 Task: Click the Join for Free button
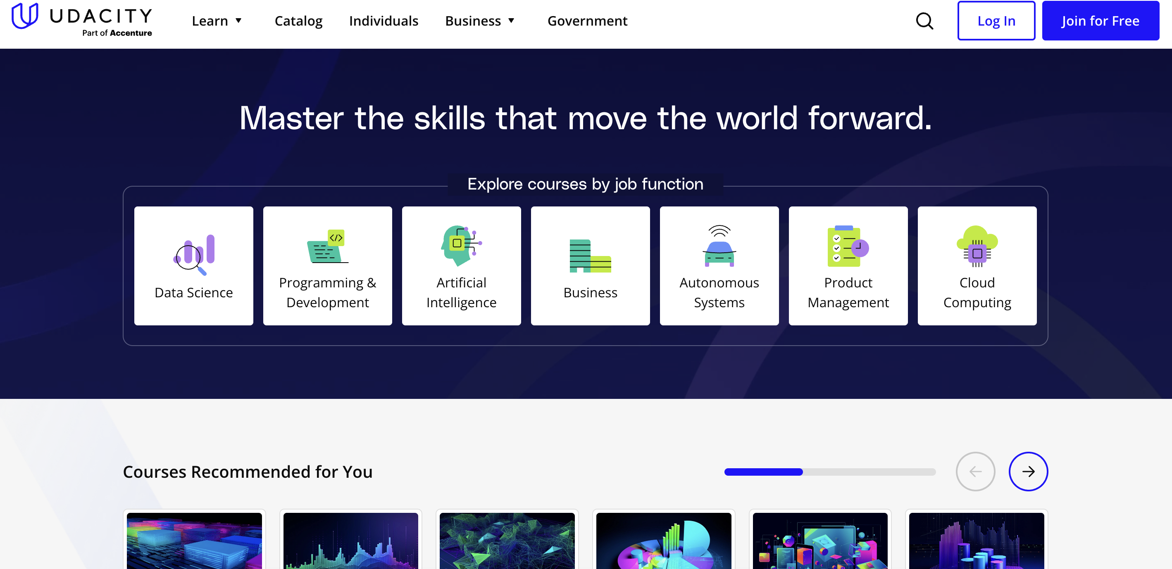click(x=1100, y=21)
